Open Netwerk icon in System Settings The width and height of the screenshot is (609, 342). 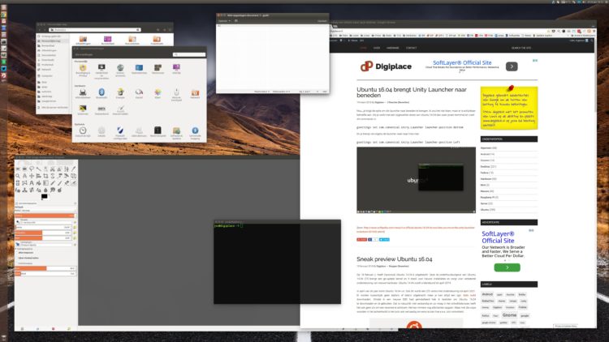coord(195,93)
